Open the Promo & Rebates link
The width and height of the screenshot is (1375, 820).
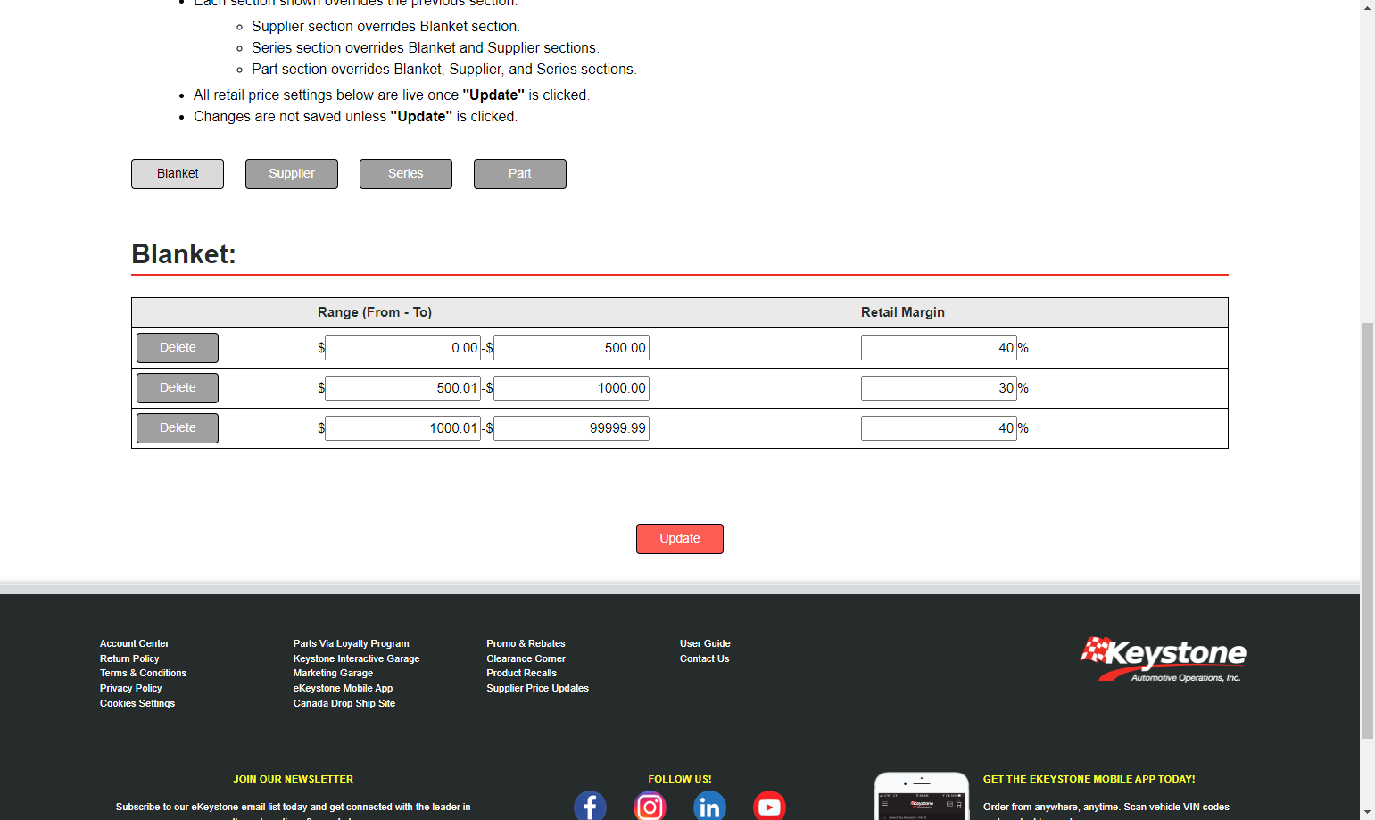coord(526,643)
